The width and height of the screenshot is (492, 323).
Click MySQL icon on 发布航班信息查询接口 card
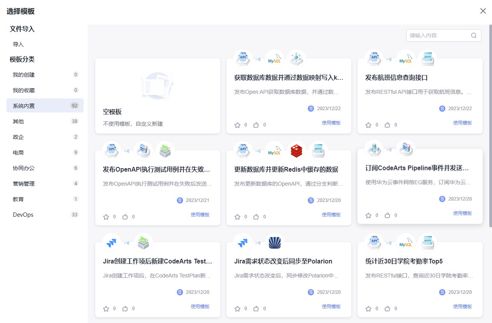[x=406, y=59]
